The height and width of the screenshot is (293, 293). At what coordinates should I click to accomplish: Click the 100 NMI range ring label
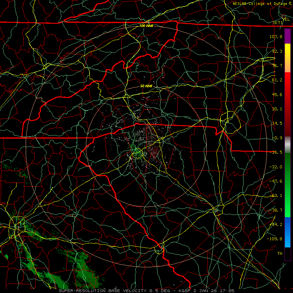146,26
